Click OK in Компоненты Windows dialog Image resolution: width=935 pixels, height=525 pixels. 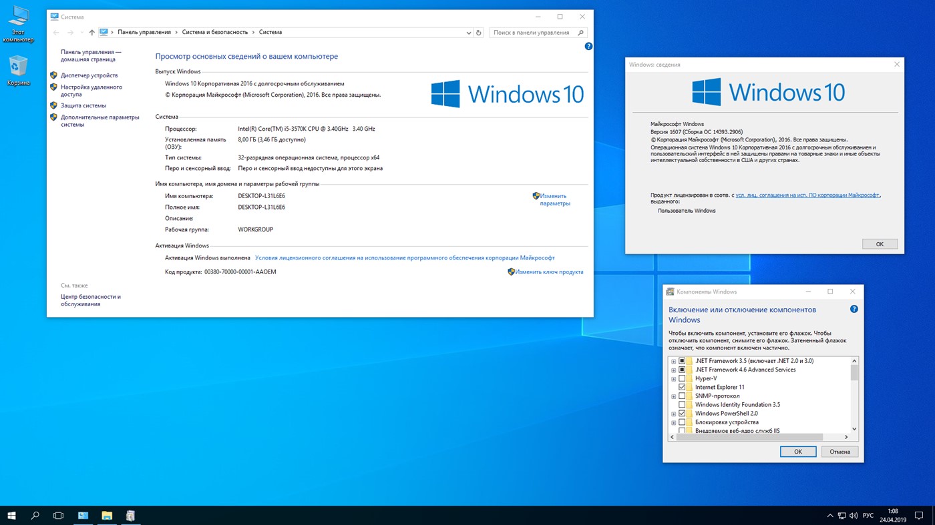click(x=798, y=452)
